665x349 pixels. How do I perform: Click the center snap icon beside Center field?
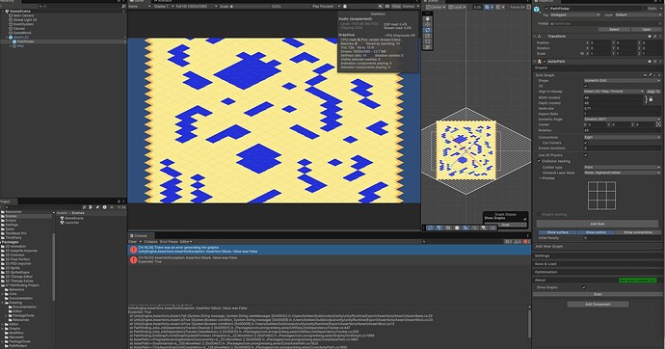pos(658,124)
